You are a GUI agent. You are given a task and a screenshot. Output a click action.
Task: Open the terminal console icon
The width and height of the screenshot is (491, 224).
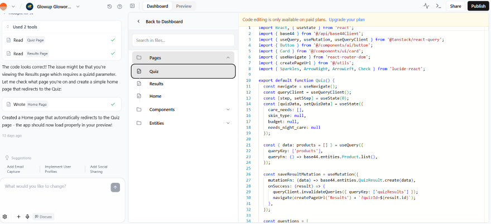pos(439,6)
